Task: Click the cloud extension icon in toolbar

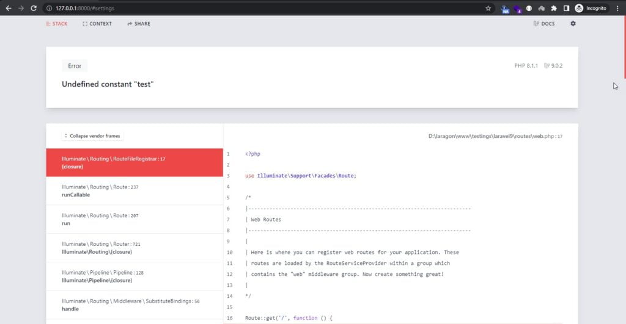Action: [x=542, y=8]
